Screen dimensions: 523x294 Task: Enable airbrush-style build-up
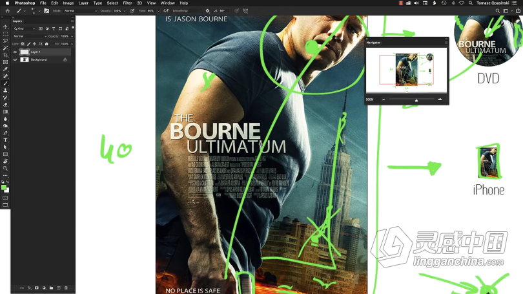(166, 11)
